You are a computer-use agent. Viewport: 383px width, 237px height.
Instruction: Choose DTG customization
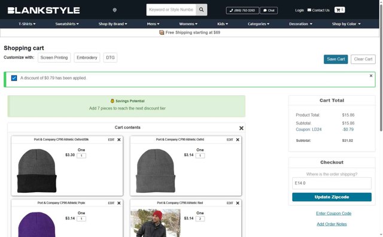click(x=110, y=57)
